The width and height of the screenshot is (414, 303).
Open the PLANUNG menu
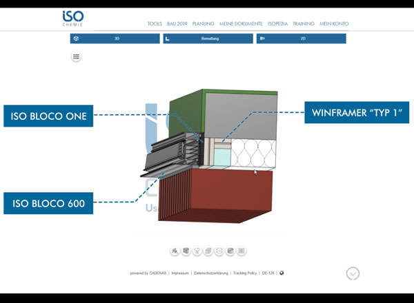[x=204, y=23]
